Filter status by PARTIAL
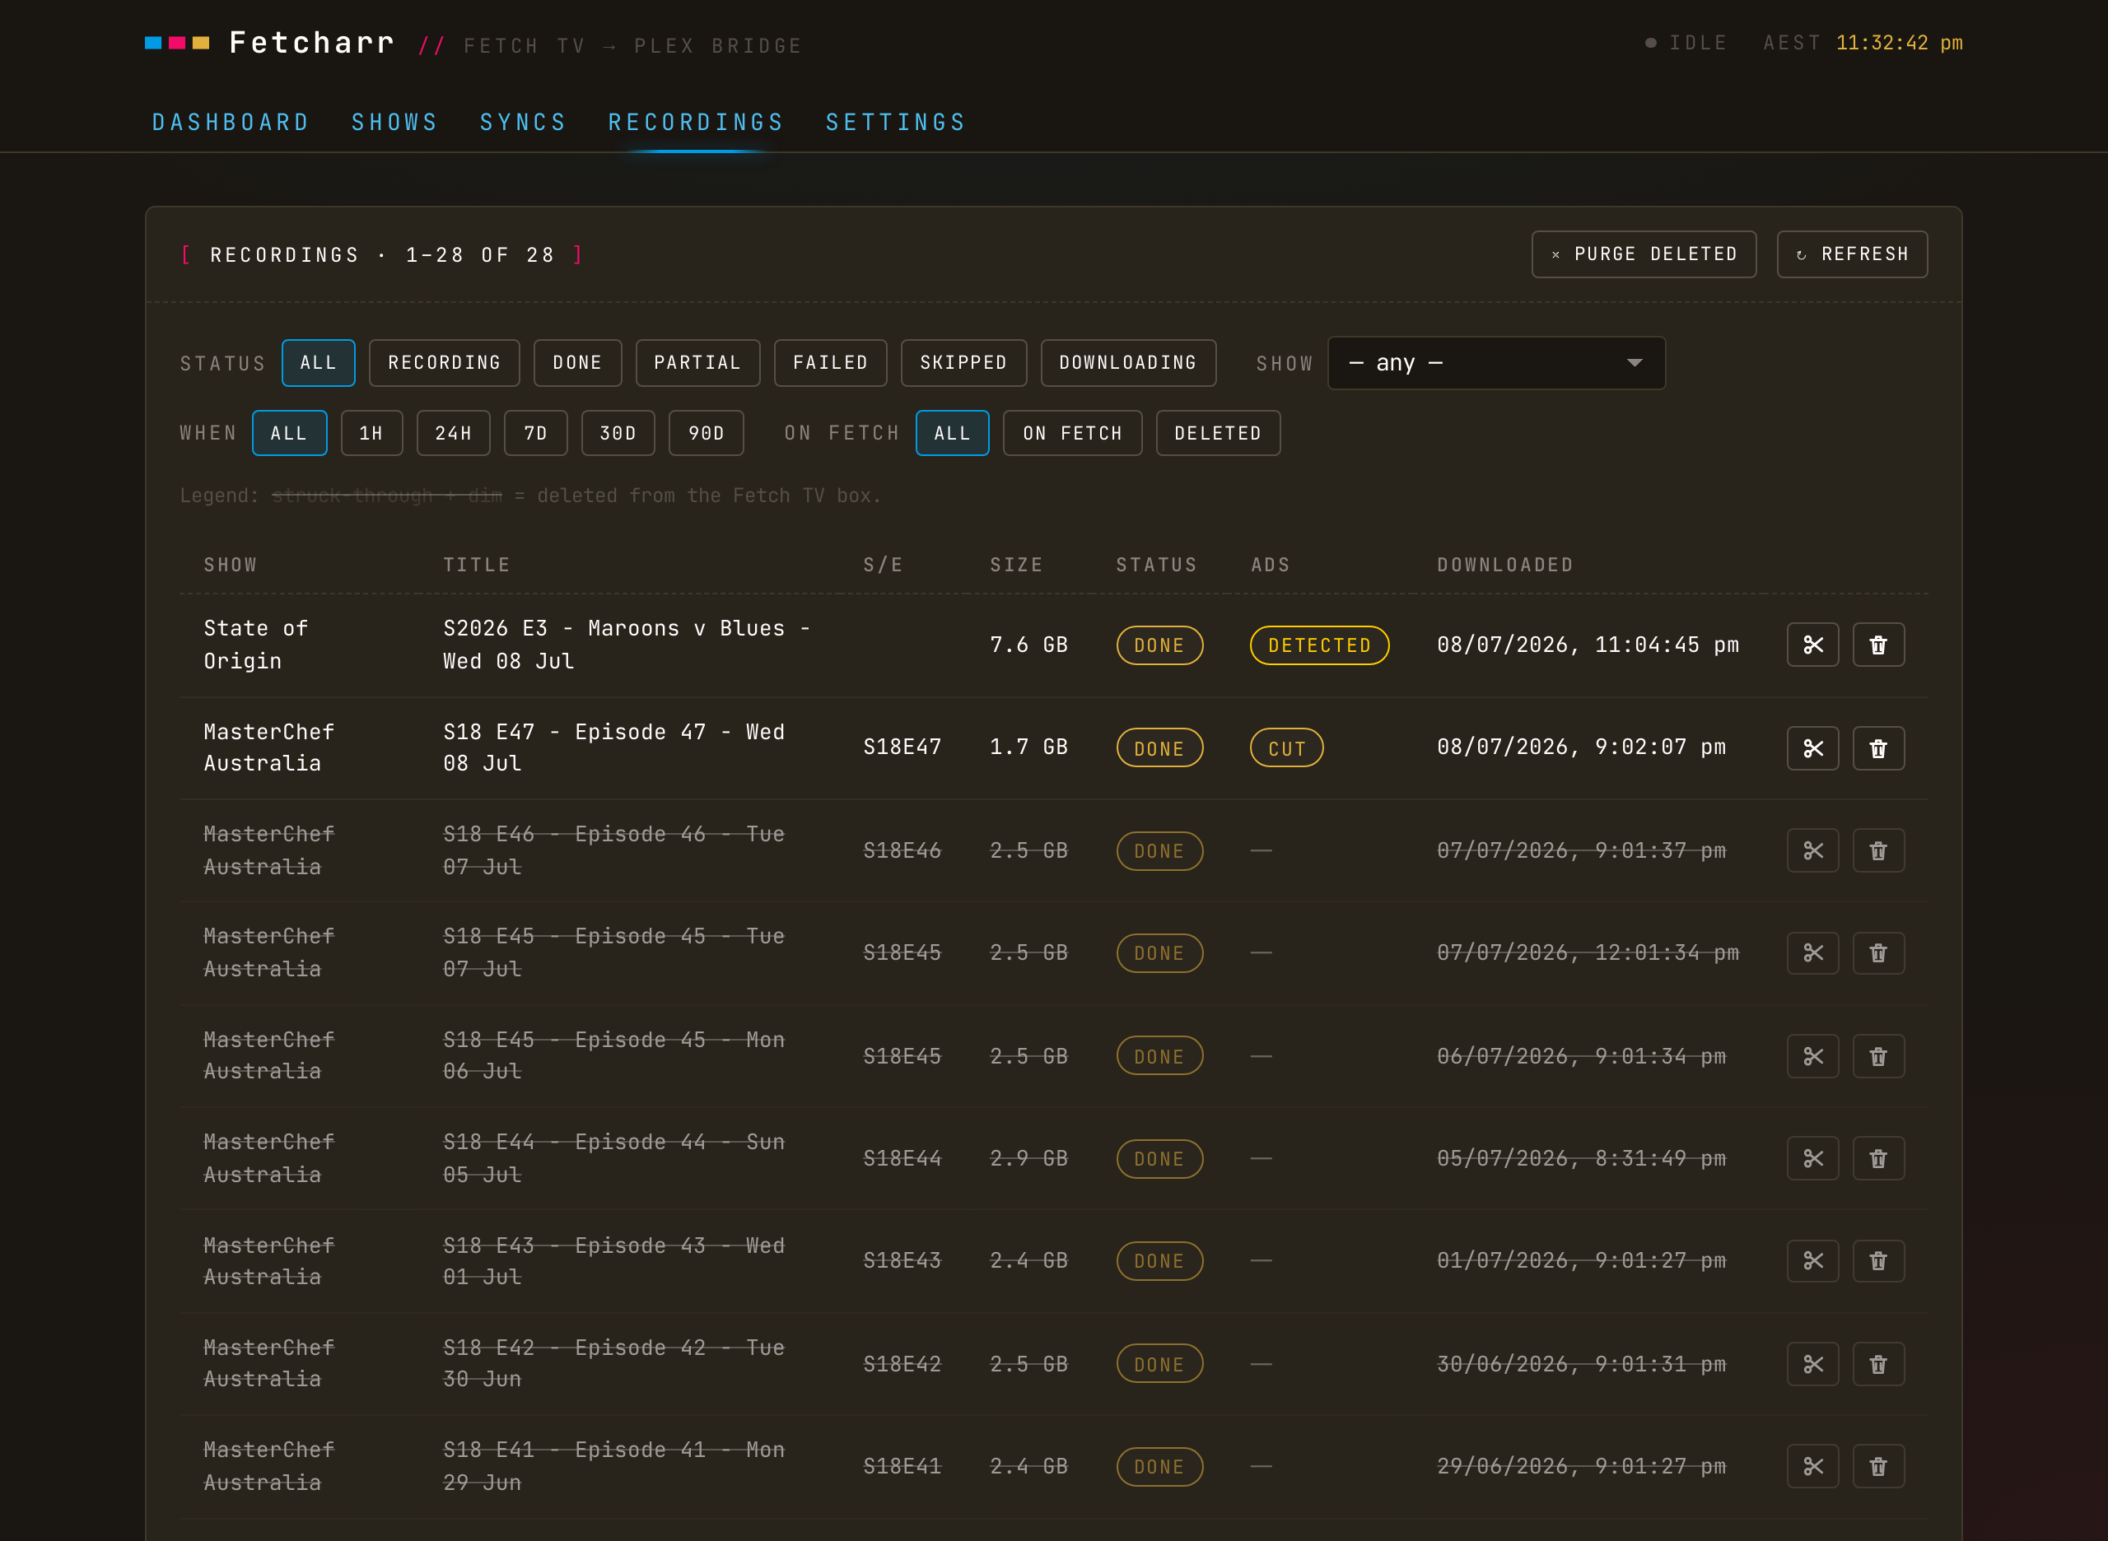The image size is (2108, 1541). (697, 363)
